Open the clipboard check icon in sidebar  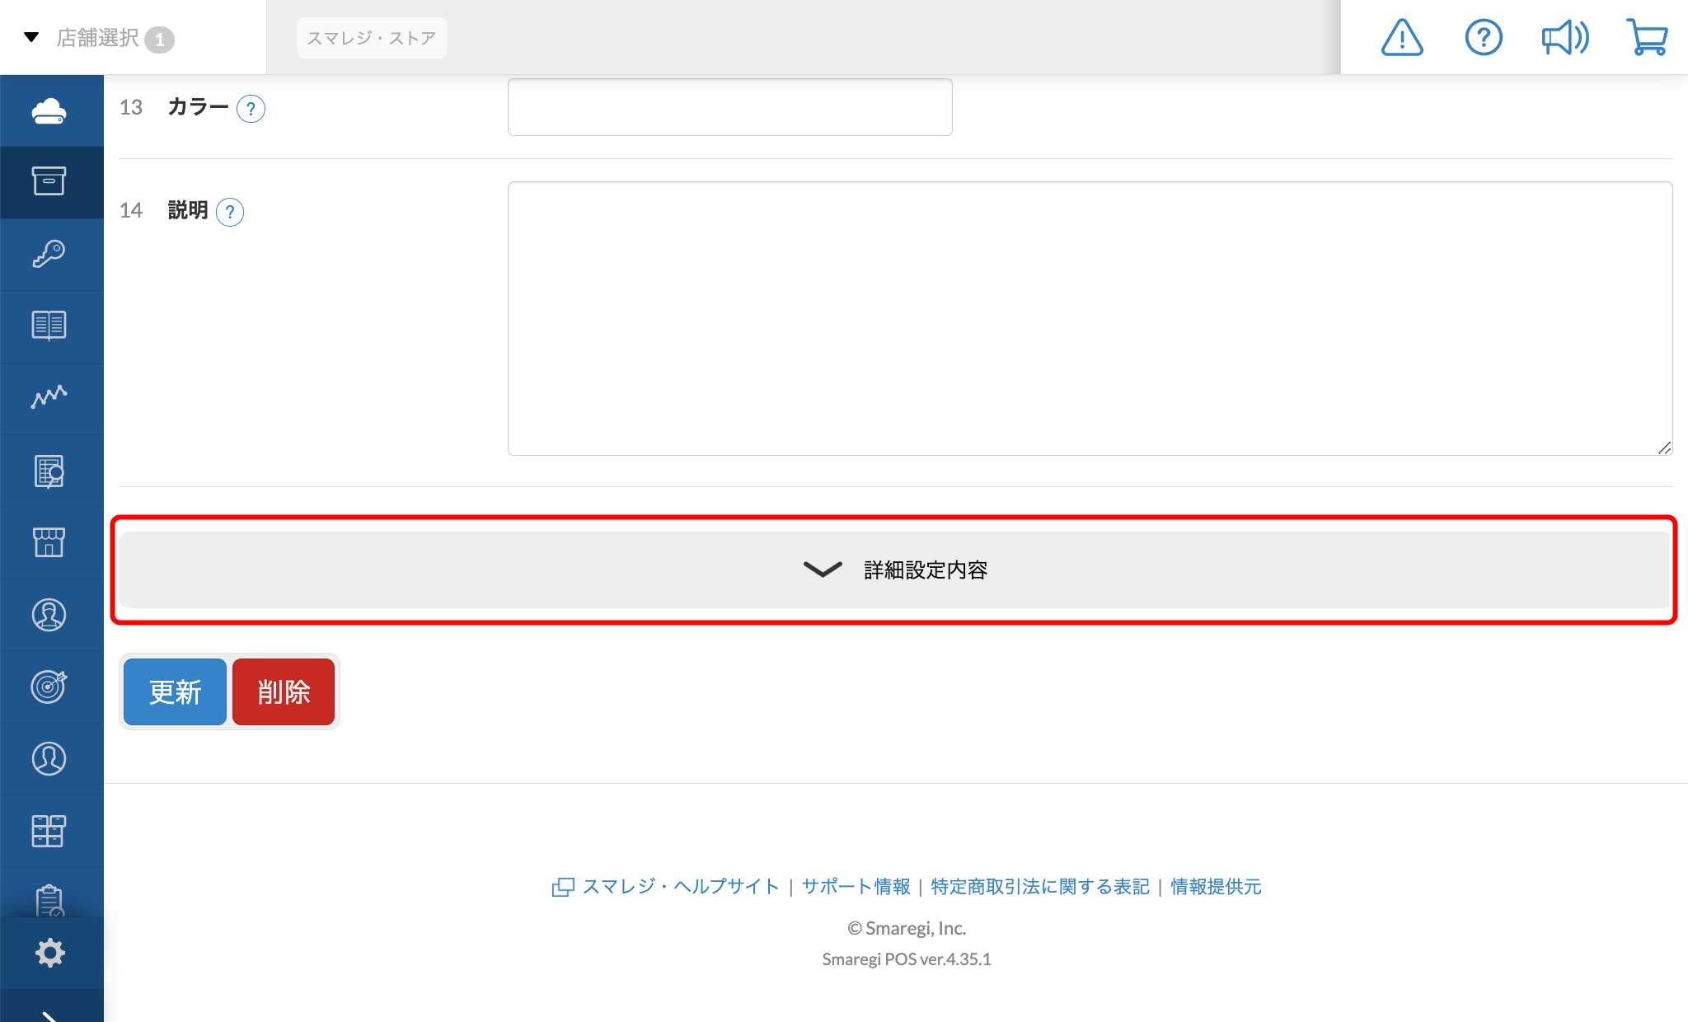pyautogui.click(x=49, y=901)
